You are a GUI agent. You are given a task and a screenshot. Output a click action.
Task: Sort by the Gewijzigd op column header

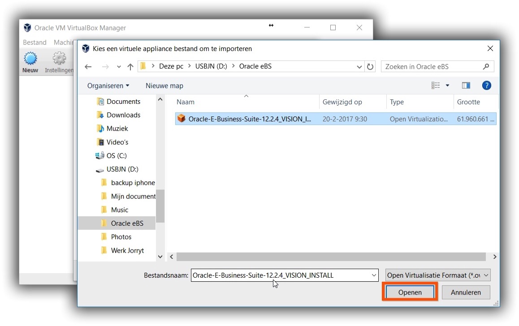342,102
